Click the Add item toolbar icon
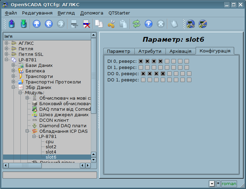246x189 pixels. coord(74,24)
